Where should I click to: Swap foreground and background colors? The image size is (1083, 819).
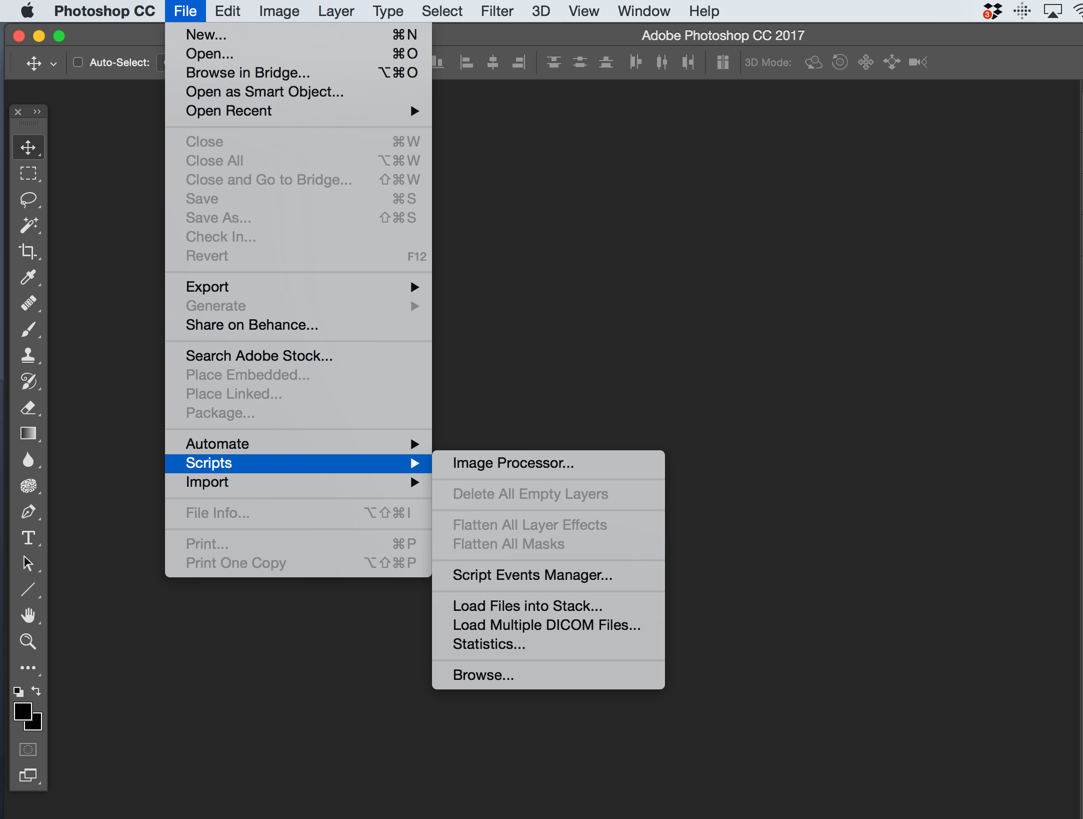coord(36,691)
